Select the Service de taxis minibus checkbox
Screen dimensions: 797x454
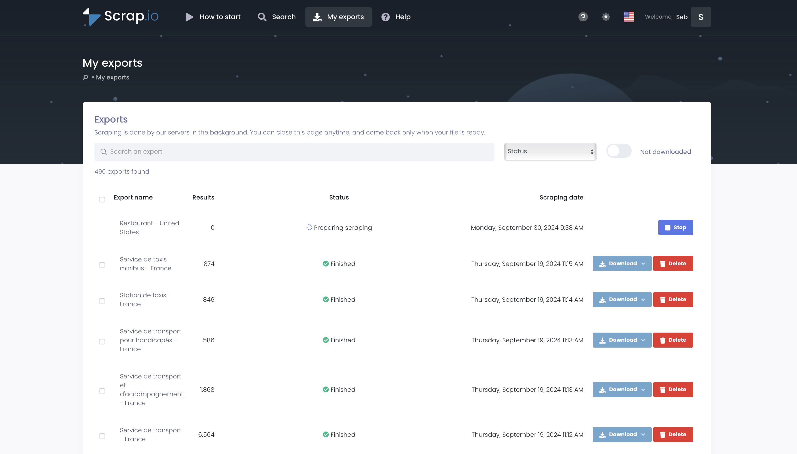point(102,265)
